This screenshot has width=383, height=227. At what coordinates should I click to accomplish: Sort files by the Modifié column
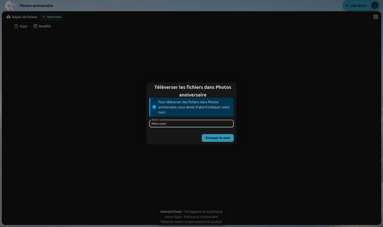pos(42,26)
